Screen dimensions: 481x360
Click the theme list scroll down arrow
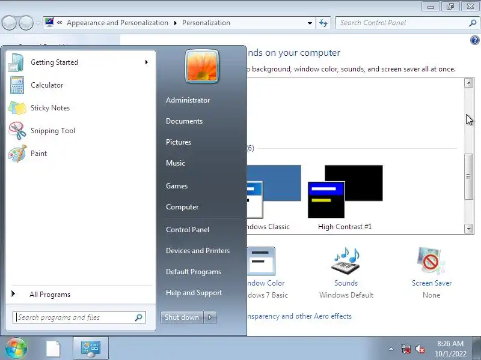468,229
